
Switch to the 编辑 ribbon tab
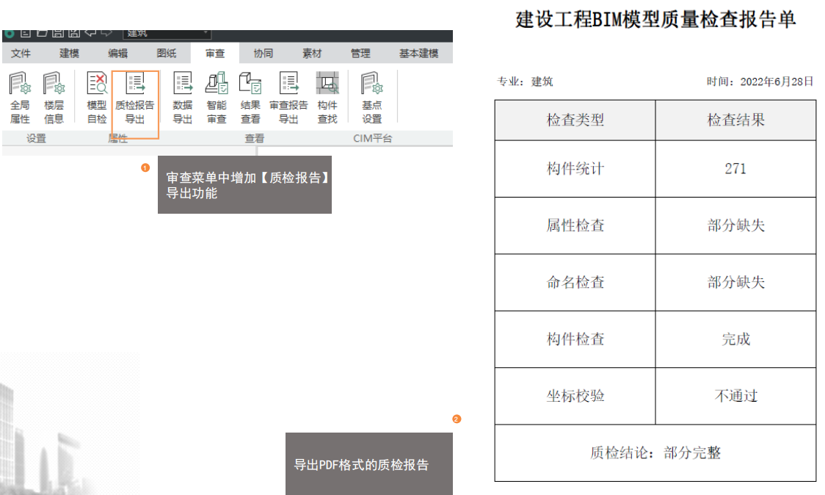[117, 54]
